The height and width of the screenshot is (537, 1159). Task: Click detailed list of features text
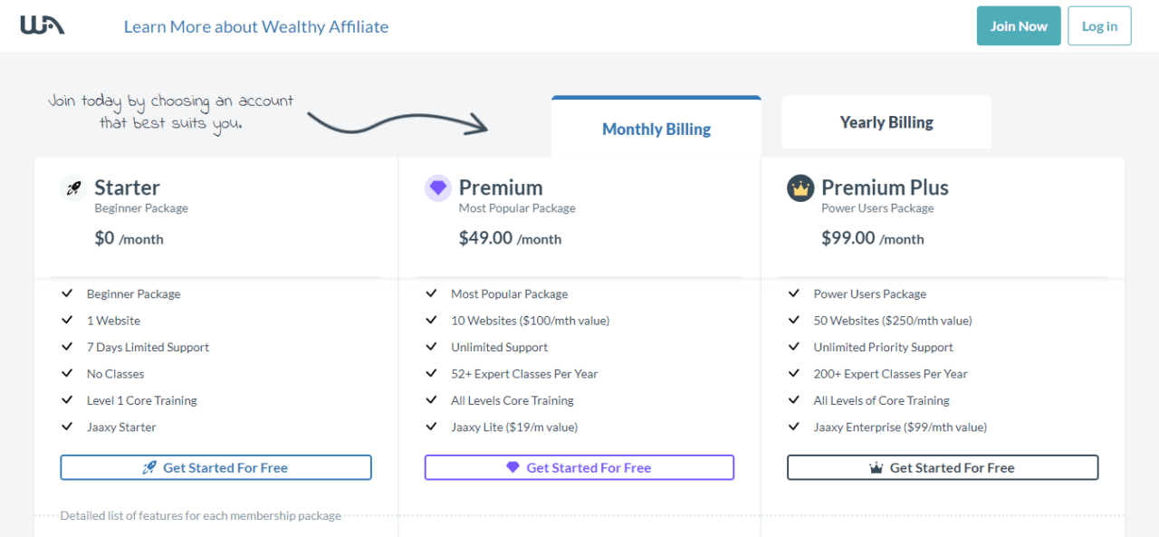coord(201,515)
